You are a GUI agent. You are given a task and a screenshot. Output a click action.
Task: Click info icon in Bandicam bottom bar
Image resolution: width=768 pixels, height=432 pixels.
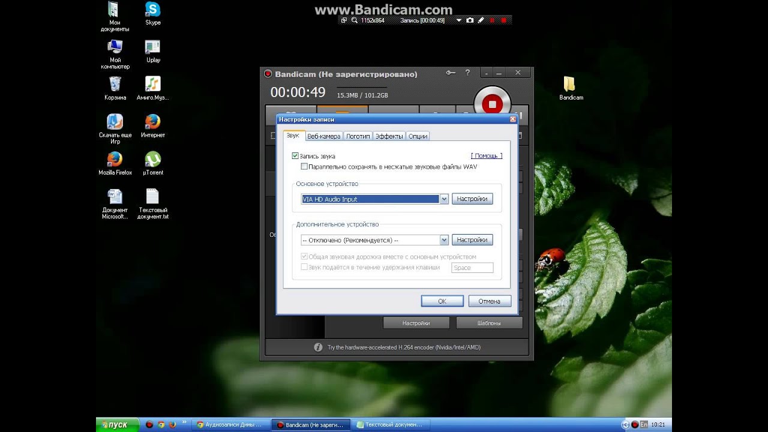click(x=318, y=347)
